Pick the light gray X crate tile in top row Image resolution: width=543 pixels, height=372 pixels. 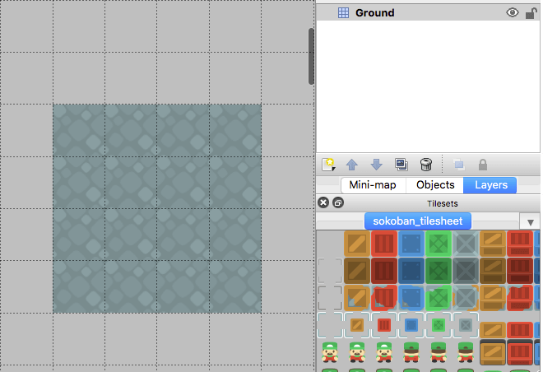point(466,244)
